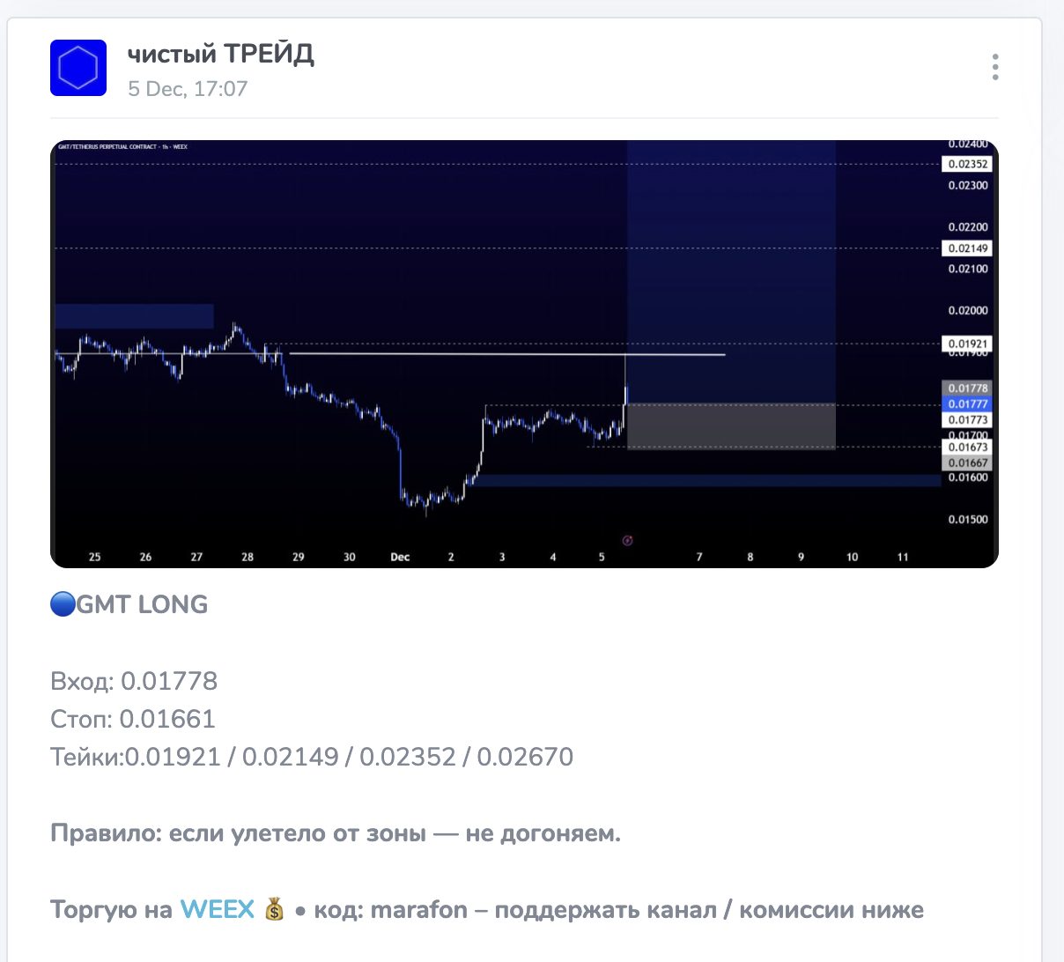
Task: Click the purple watermark logo on the chart
Action: (x=628, y=540)
